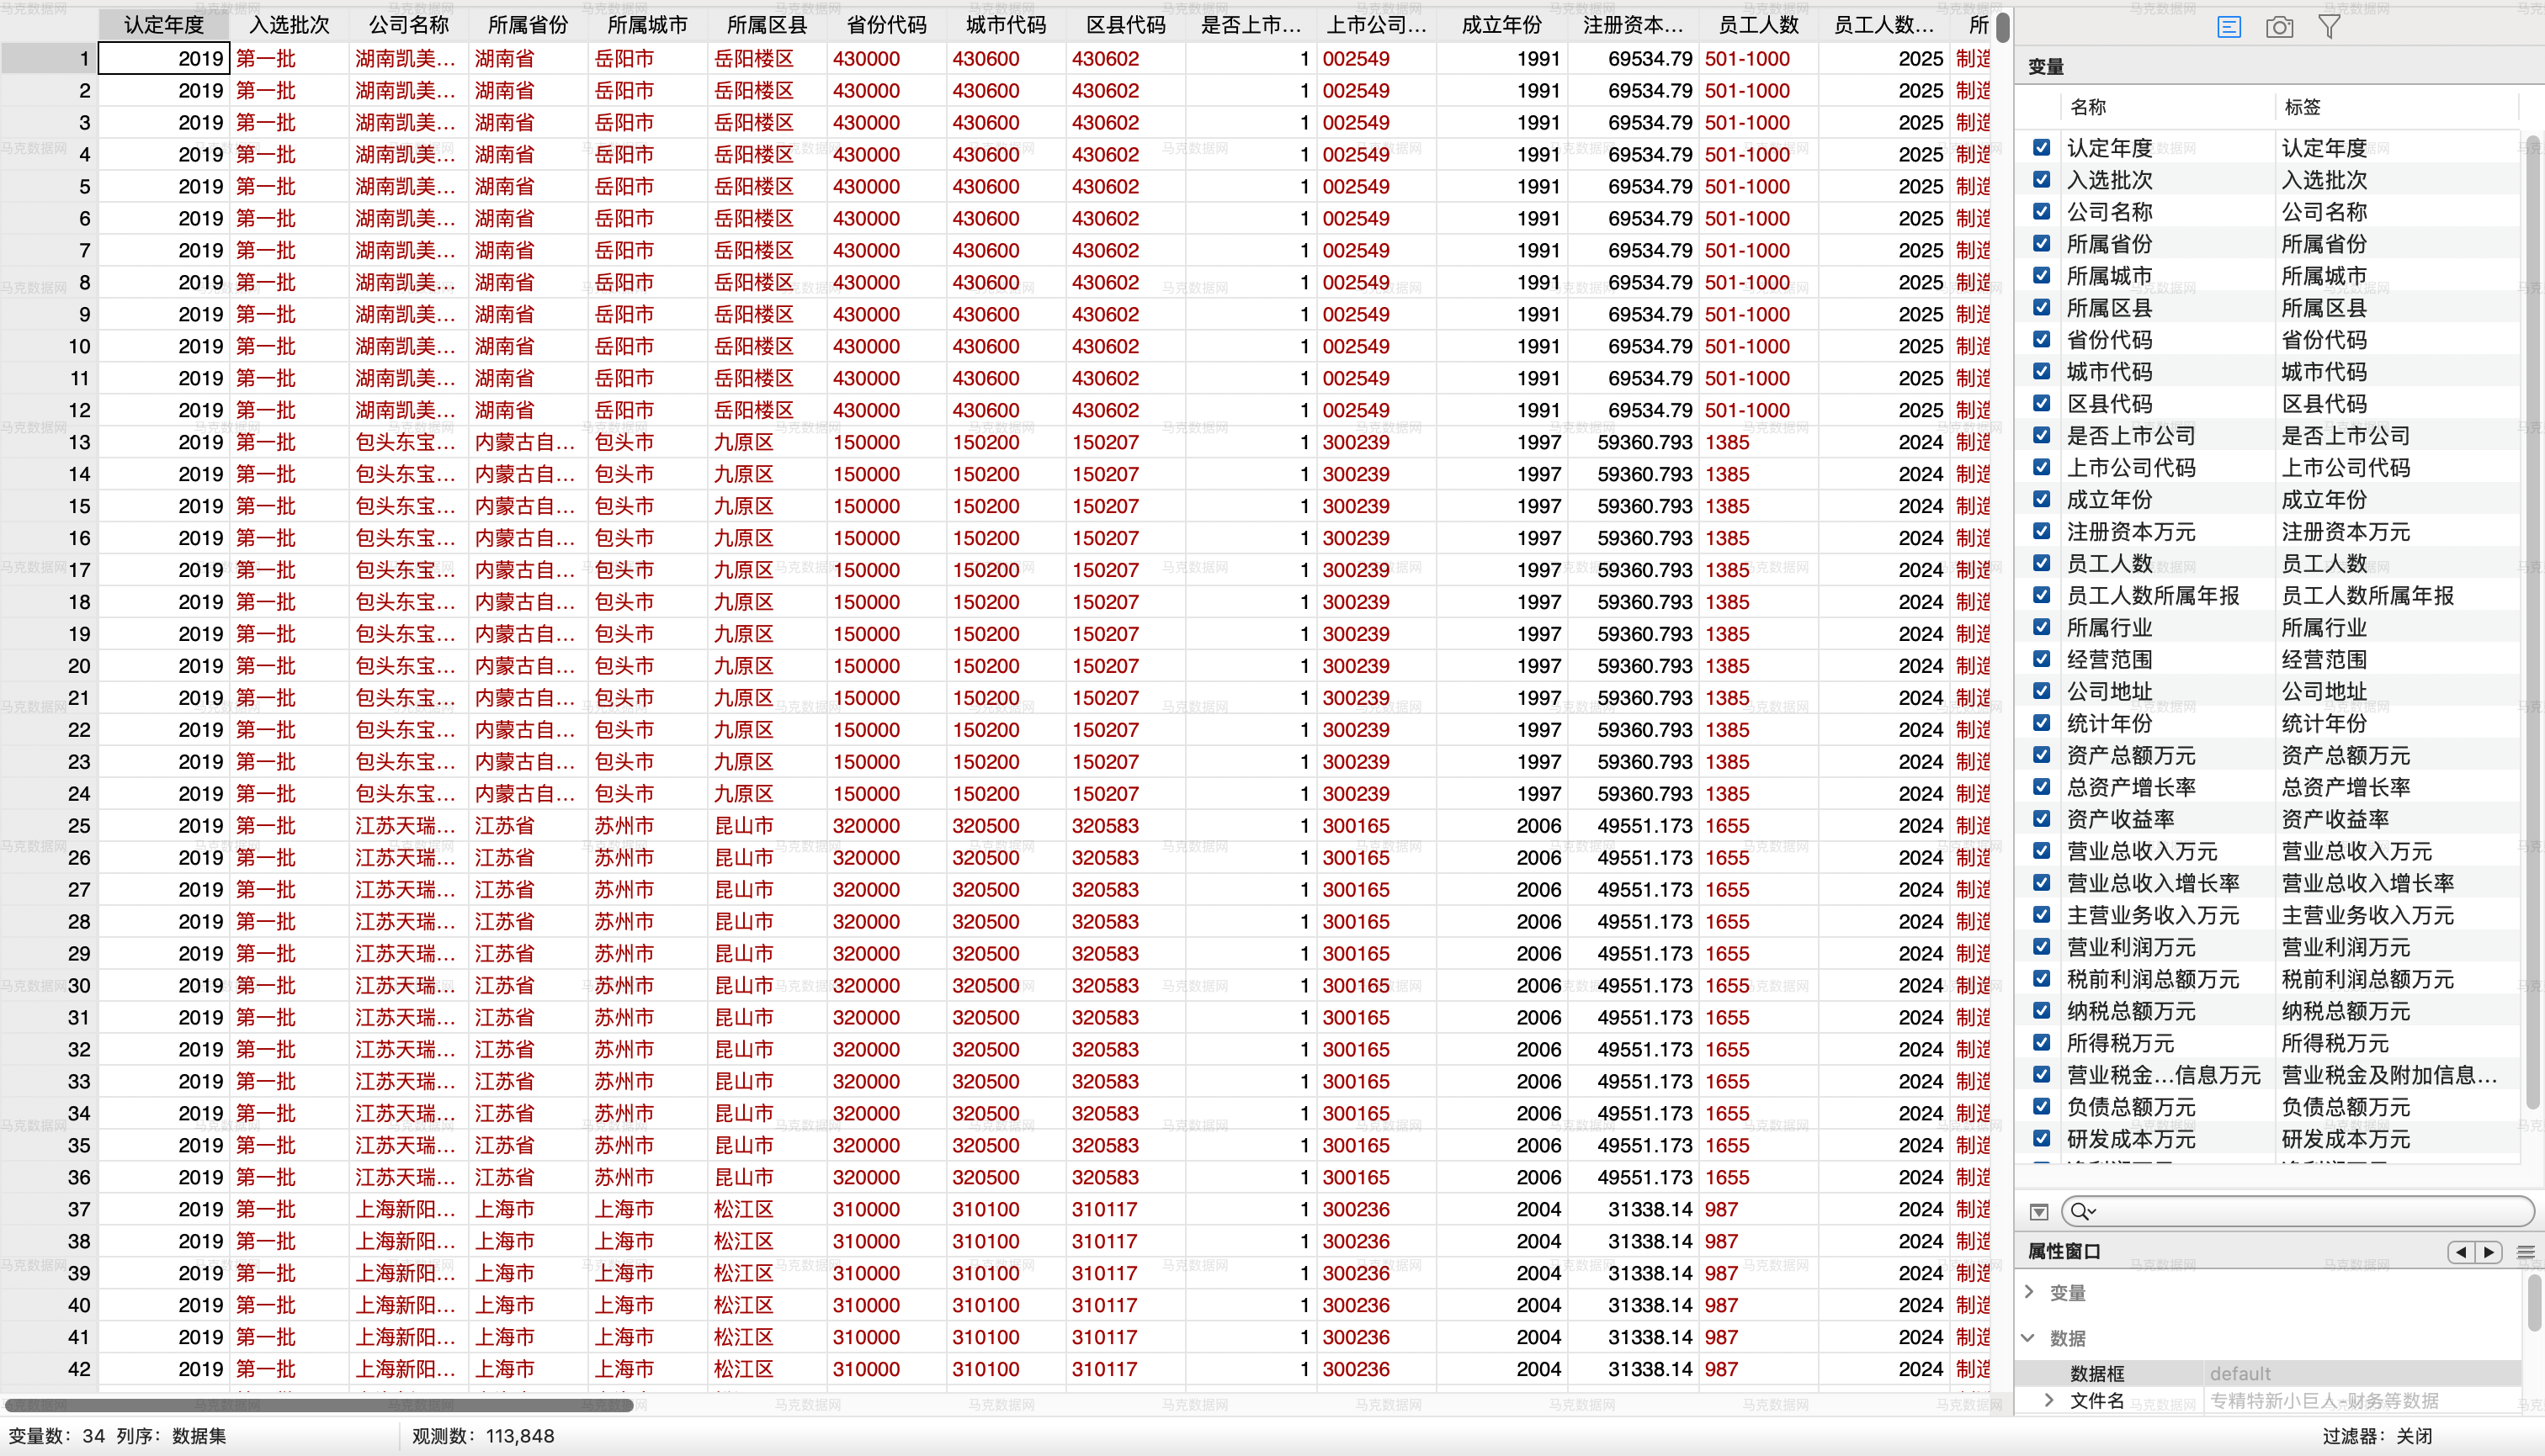2545x1456 pixels.
Task: Click 31338.14 capital cell in row 42
Action: click(1633, 1369)
